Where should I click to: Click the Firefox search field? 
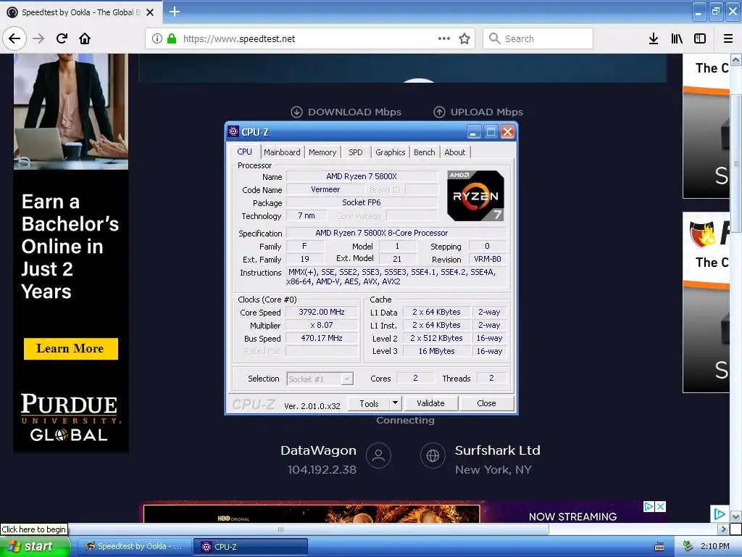538,38
